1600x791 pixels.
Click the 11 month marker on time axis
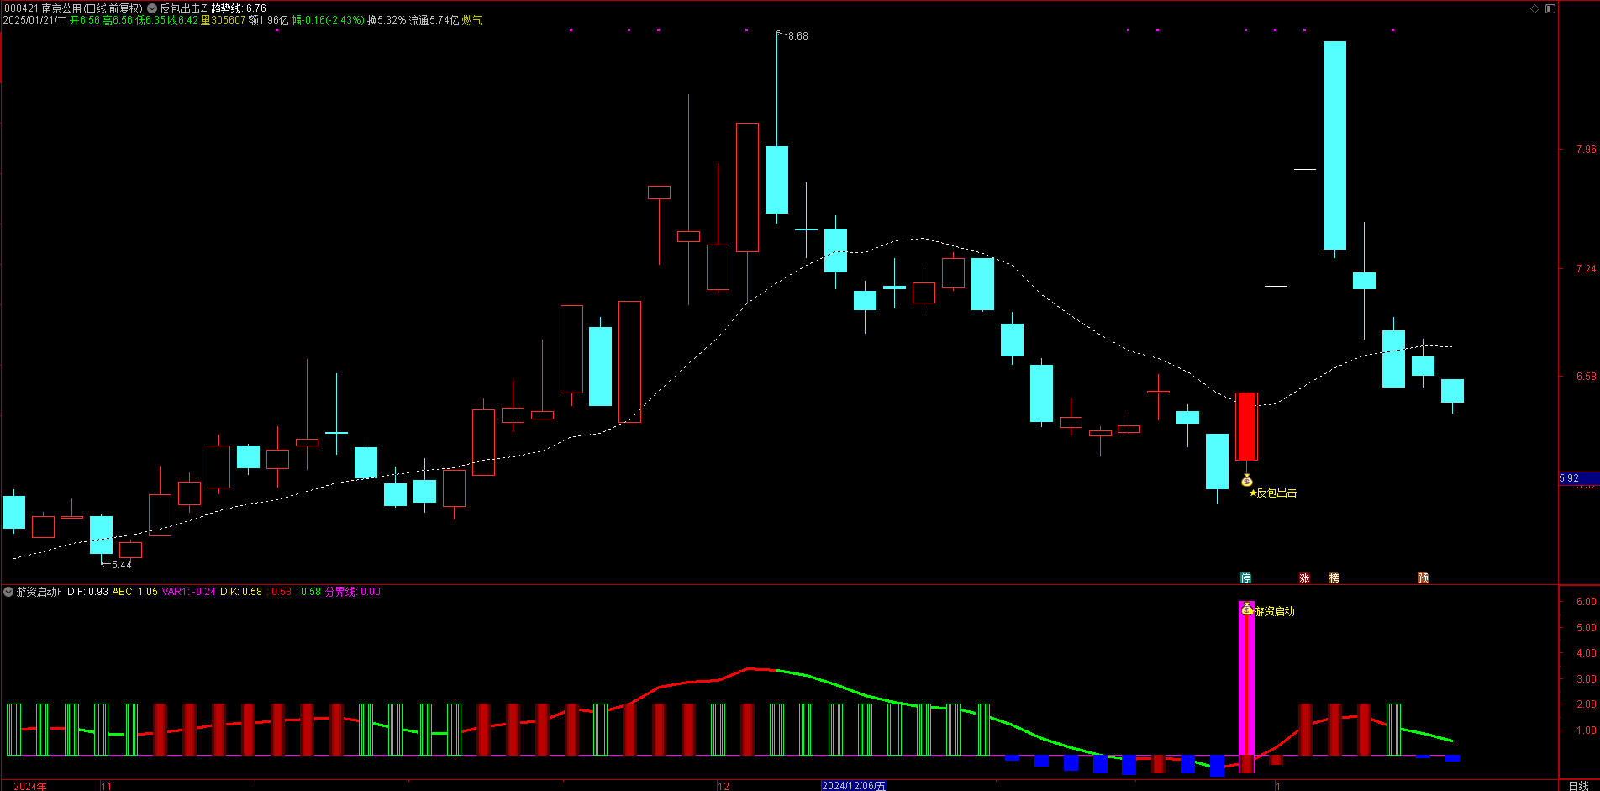coord(107,786)
